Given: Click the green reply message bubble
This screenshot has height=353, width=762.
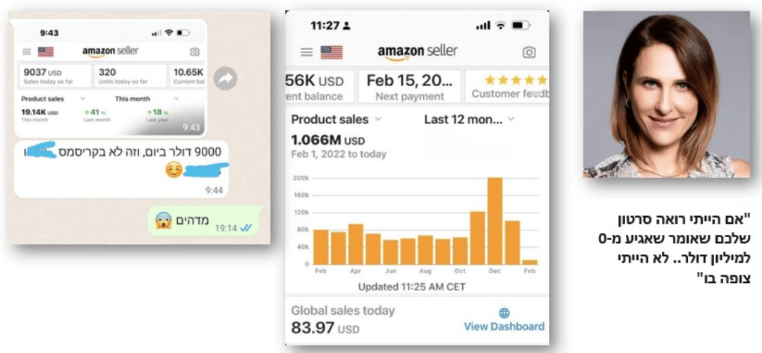Looking at the screenshot, I should (205, 221).
